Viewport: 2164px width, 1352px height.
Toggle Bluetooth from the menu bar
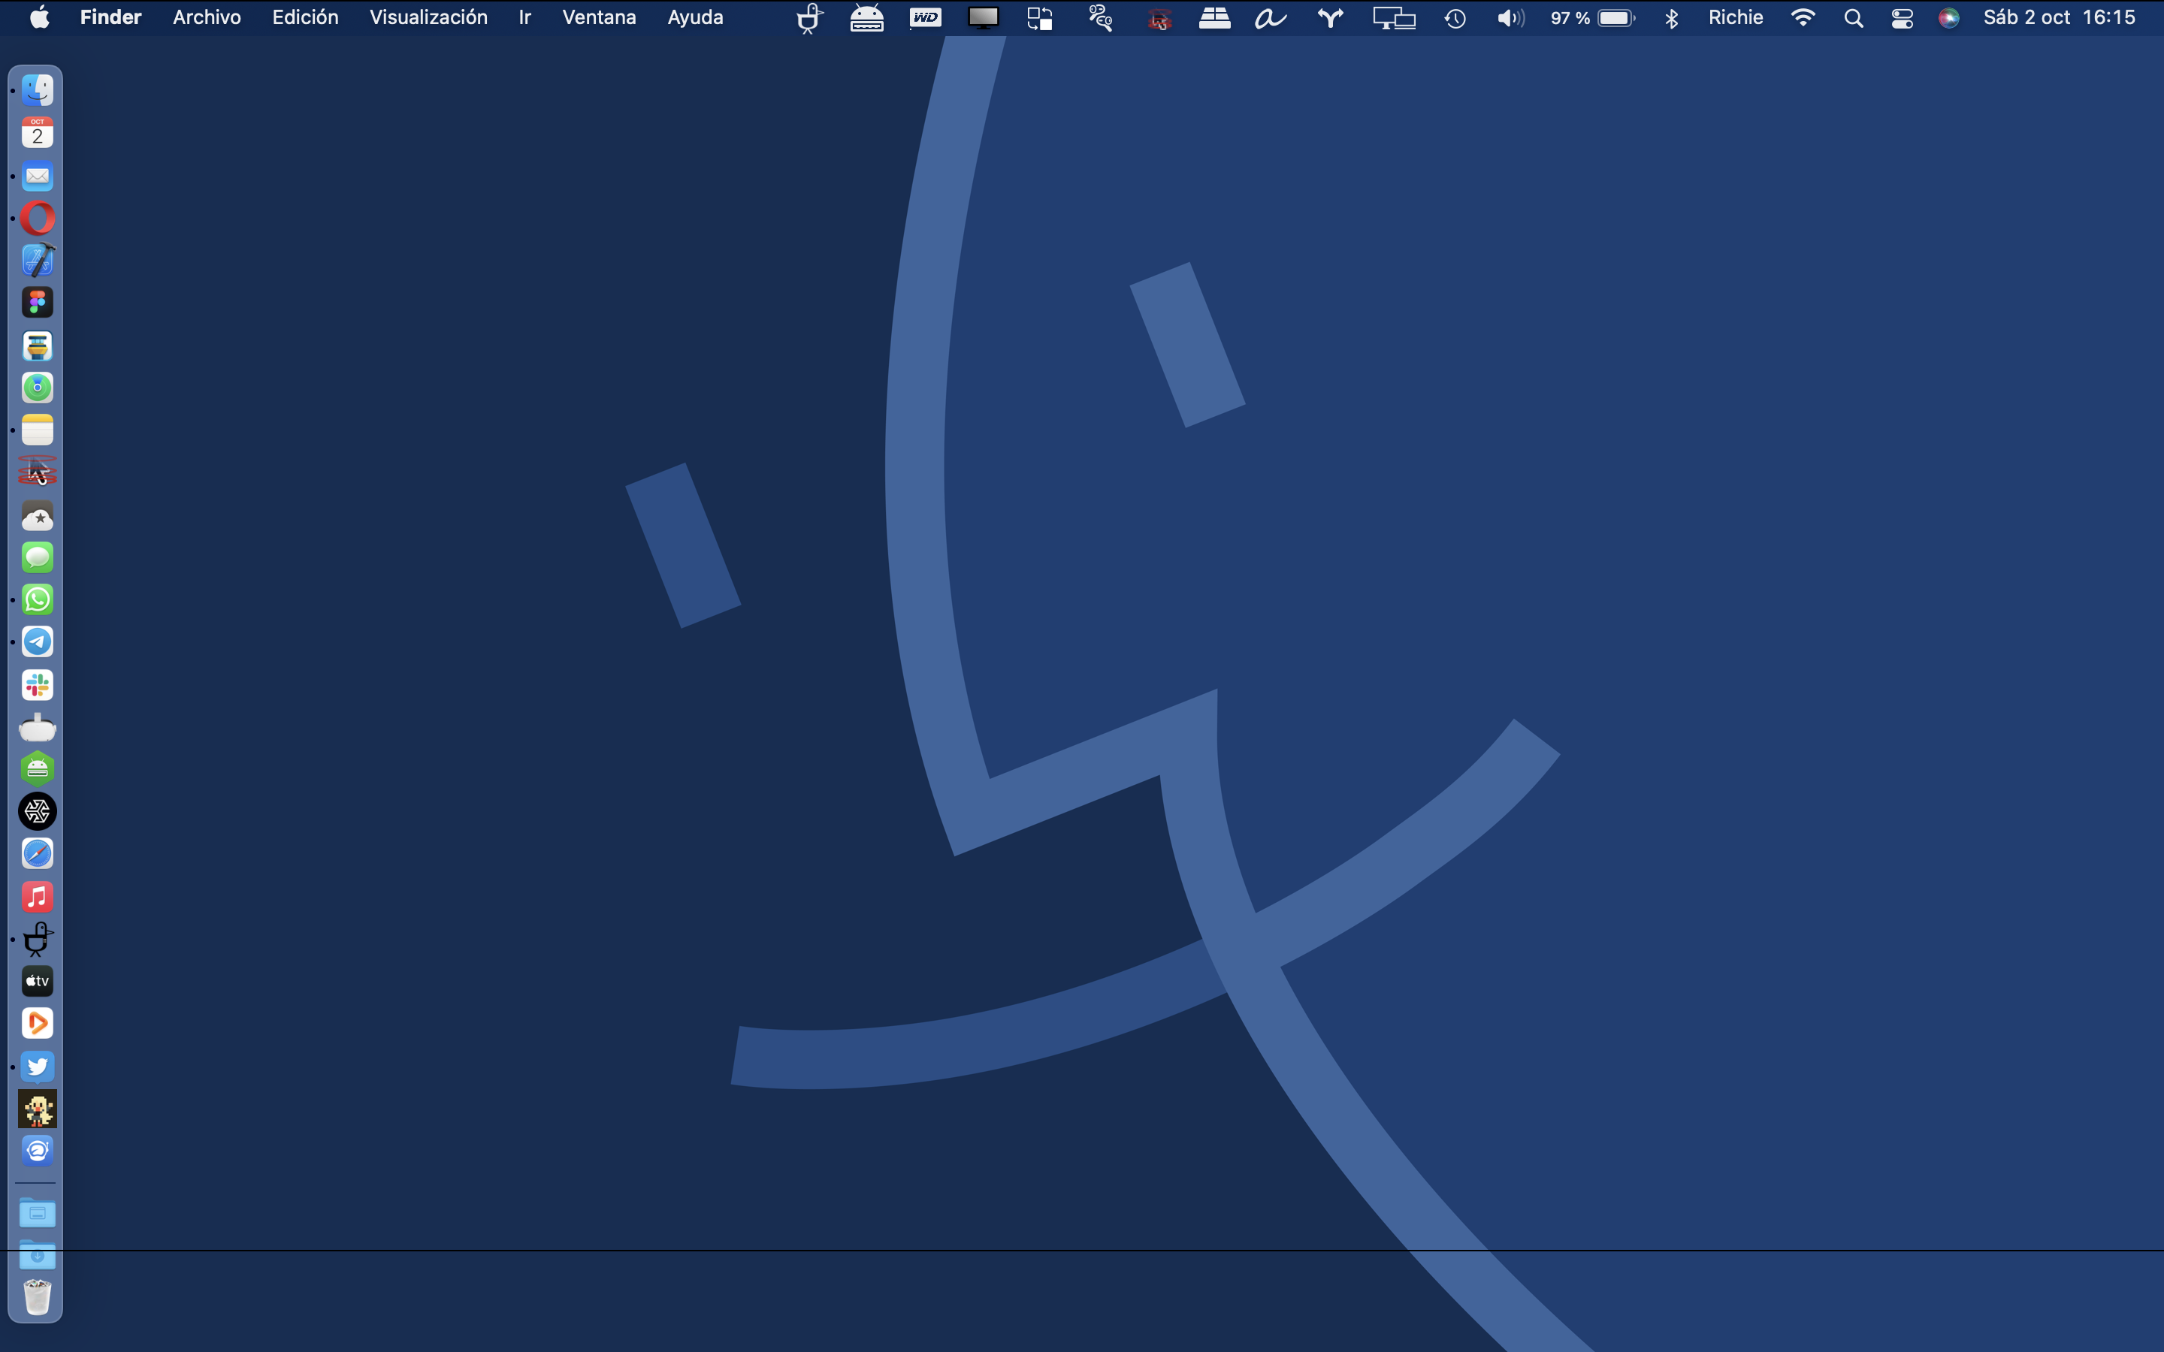point(1670,17)
